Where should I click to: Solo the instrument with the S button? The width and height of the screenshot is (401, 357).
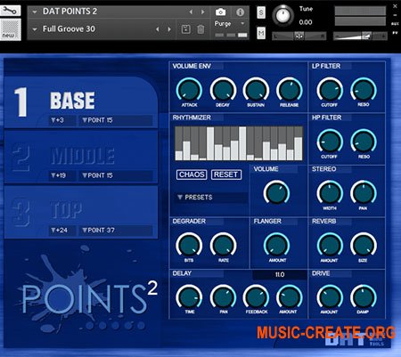coord(261,12)
